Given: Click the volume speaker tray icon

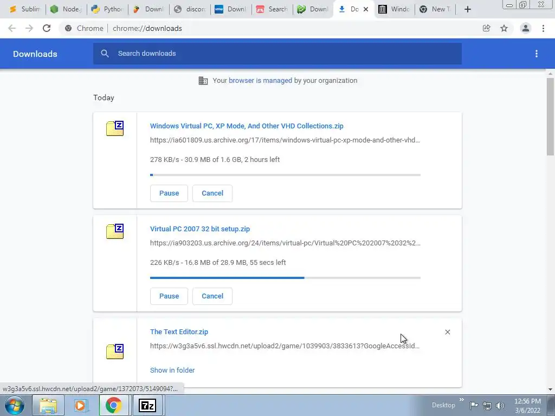Looking at the screenshot, I should [x=500, y=405].
